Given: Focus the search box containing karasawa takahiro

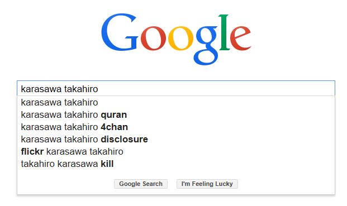Looking at the screenshot, I should [x=176, y=88].
